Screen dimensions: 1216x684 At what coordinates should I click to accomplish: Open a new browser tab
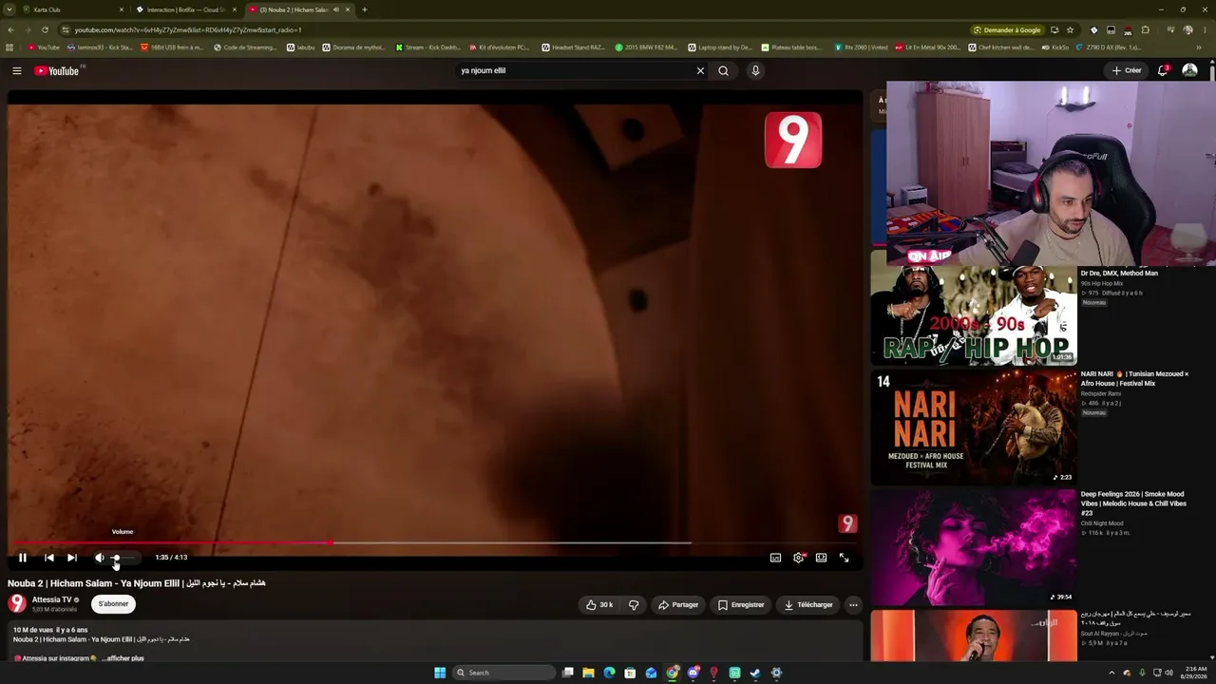365,9
